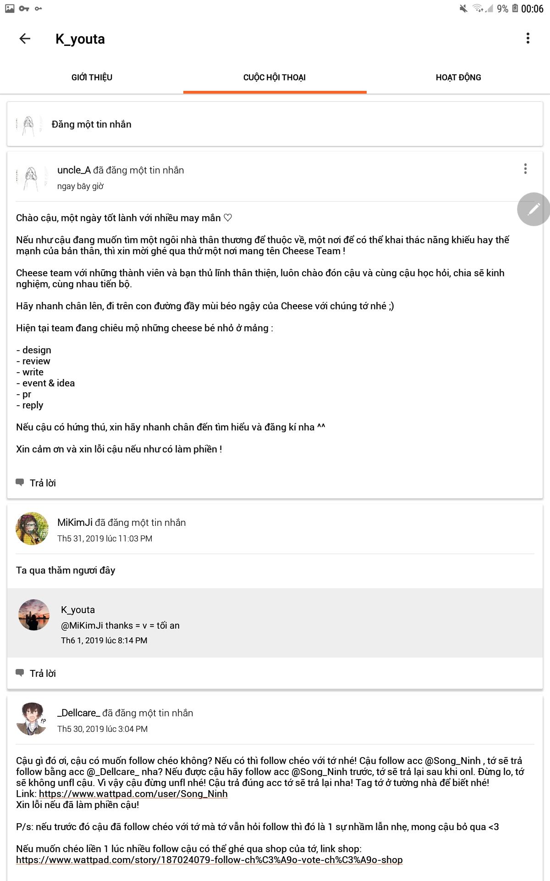Click the _Dellcare_ username

(78, 713)
